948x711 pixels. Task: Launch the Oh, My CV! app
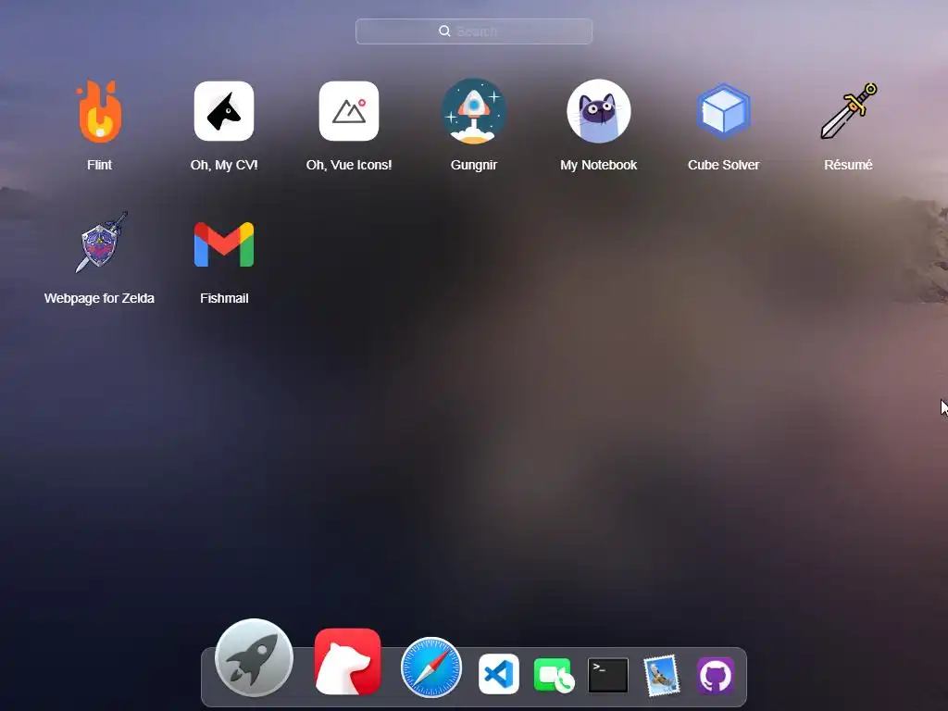pyautogui.click(x=224, y=111)
